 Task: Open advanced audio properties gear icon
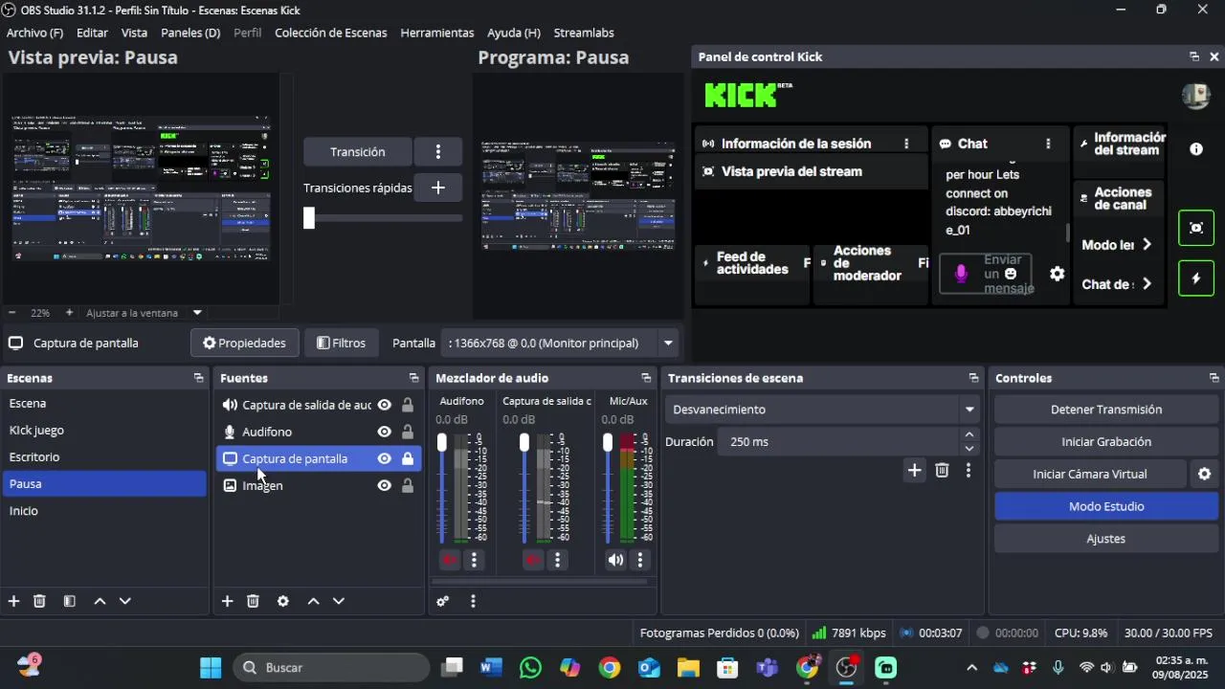442,601
